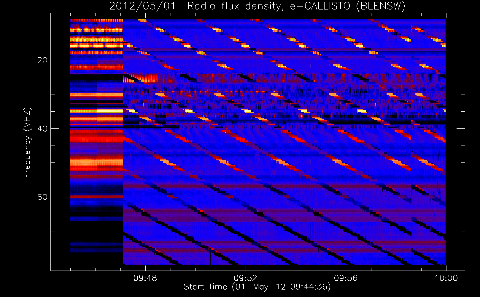Click the 10:00 time tick label
Screen dimensions: 480x297
(446, 278)
